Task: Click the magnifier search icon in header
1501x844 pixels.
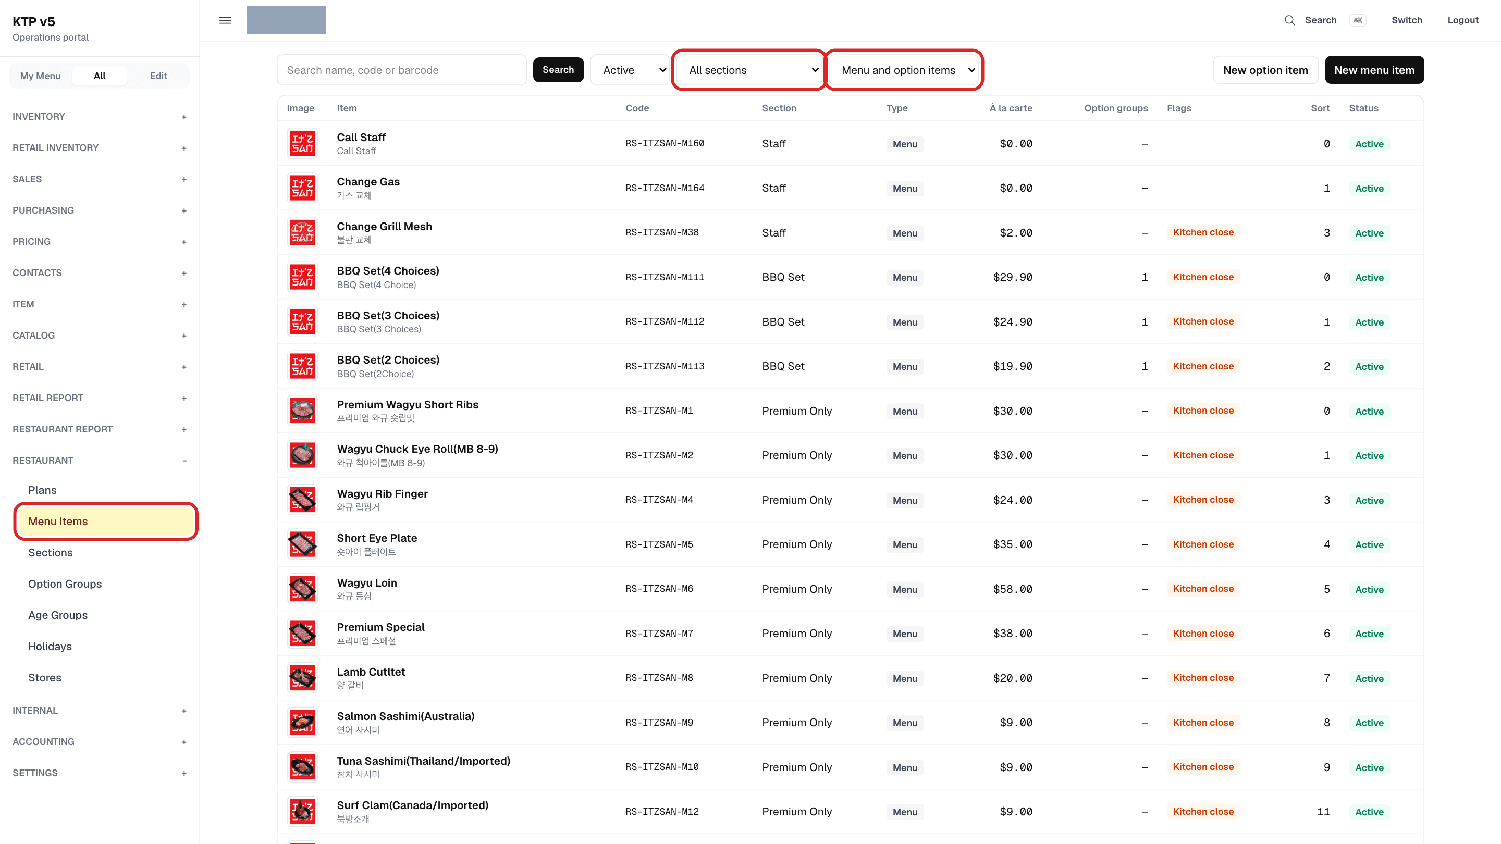Action: [1289, 20]
